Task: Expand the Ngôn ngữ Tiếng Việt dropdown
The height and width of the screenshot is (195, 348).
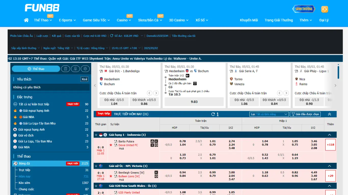Action: pos(59,48)
